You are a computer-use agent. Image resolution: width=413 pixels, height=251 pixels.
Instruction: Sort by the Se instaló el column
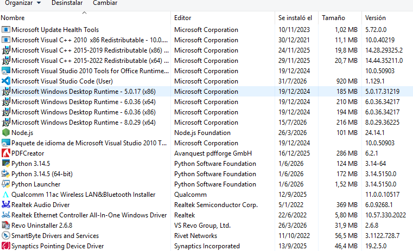point(296,18)
